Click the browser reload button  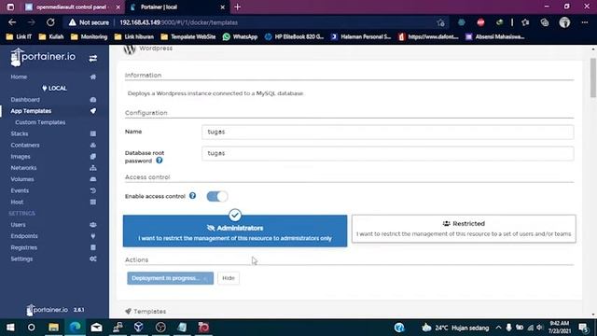(50, 22)
